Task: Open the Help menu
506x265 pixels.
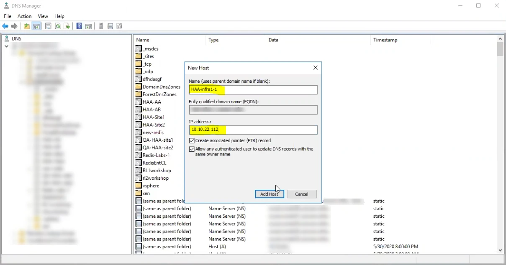Action: pyautogui.click(x=59, y=16)
